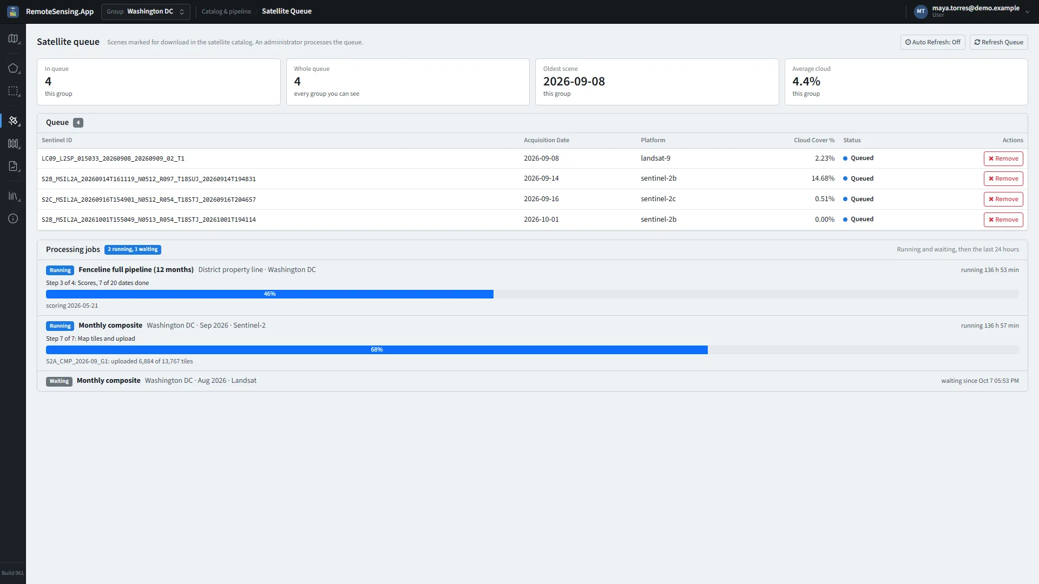Remove the S2C_MSIL2A sentinel-2c scene
This screenshot has width=1039, height=584.
(1003, 199)
